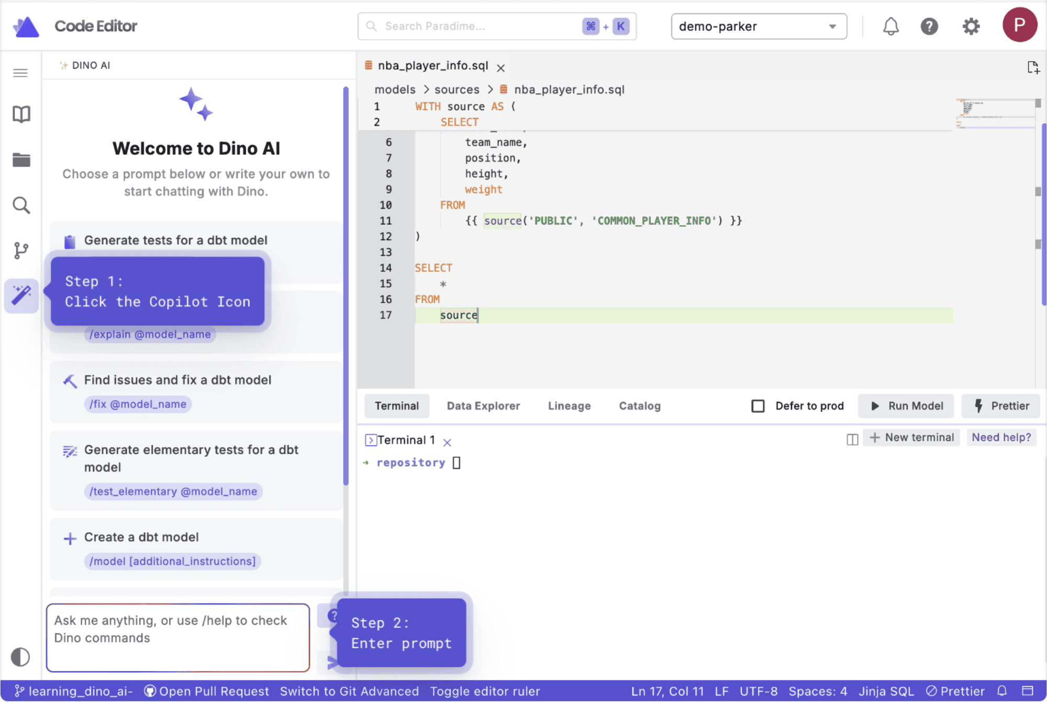Click /model [additional_instructions] chip

(x=172, y=561)
